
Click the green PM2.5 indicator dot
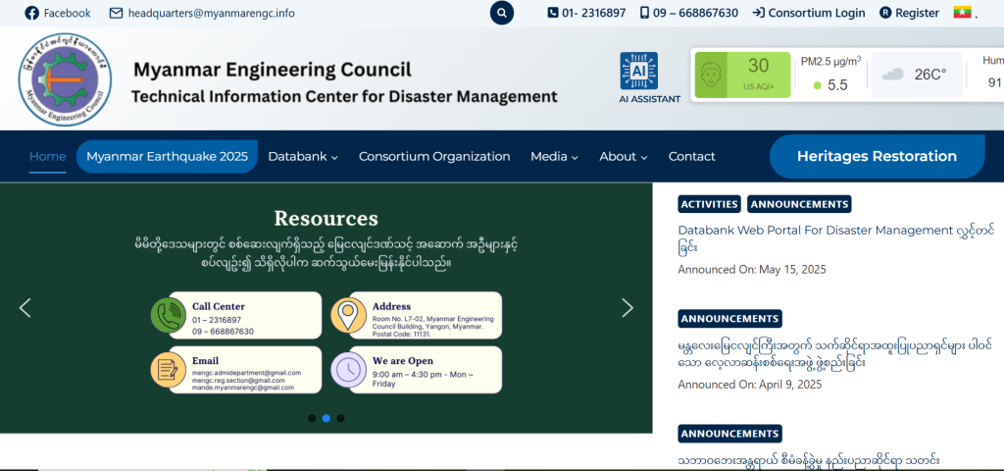817,86
